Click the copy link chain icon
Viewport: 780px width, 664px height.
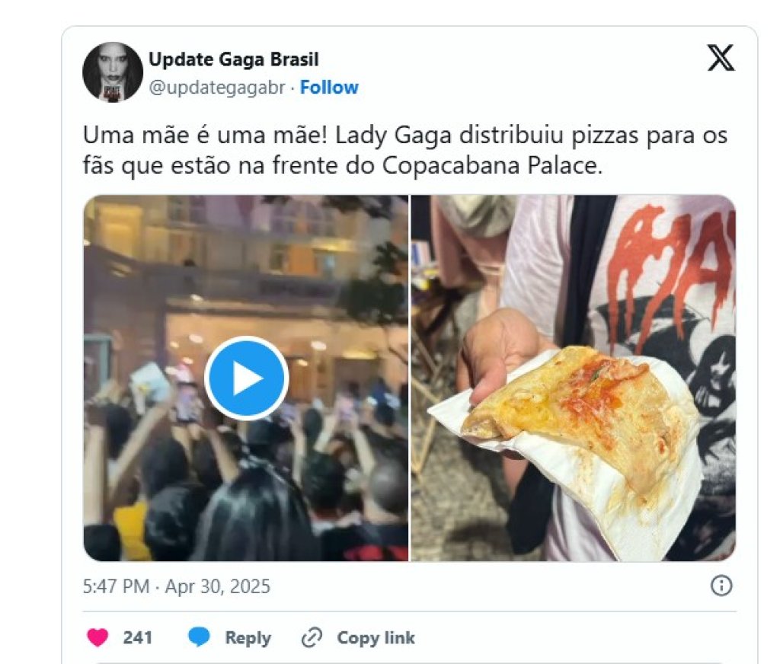[x=312, y=637]
